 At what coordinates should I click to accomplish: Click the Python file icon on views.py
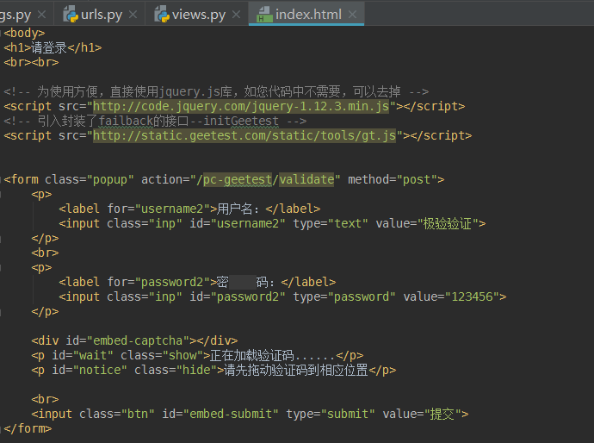[x=162, y=14]
